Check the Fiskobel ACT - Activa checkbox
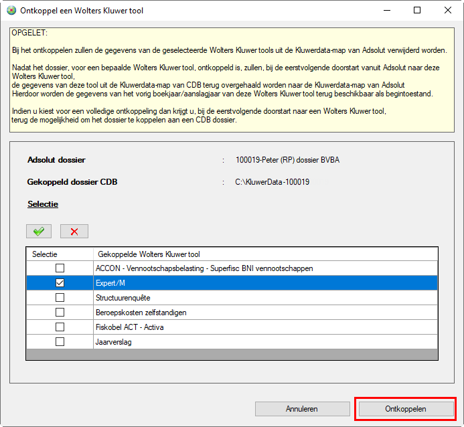 pos(60,327)
